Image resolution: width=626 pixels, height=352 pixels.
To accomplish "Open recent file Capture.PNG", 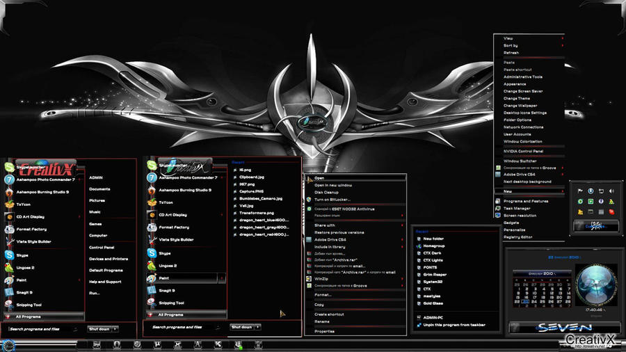I will [x=252, y=191].
